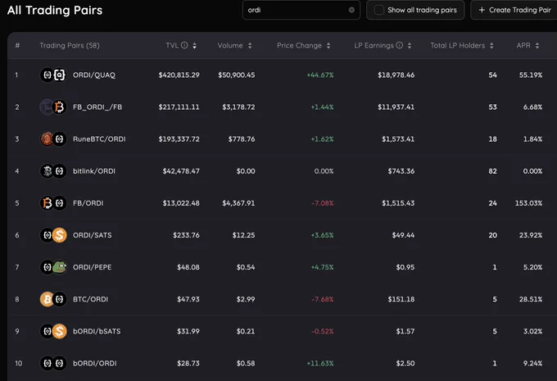Click the ORDI/SATS pair token icons
Viewport: 557px width, 381px height.
click(x=53, y=235)
